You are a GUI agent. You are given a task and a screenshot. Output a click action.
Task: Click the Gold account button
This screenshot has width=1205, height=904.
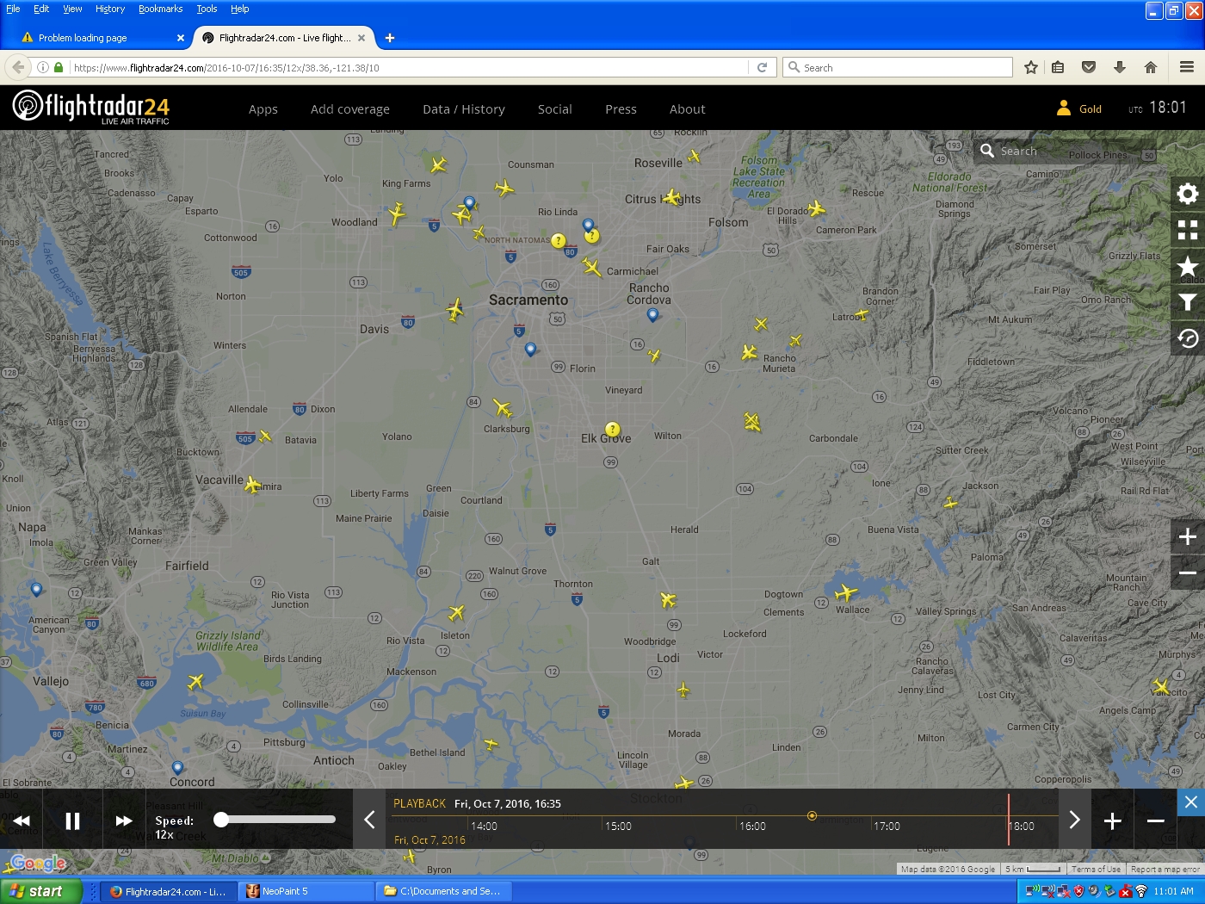[1079, 108]
